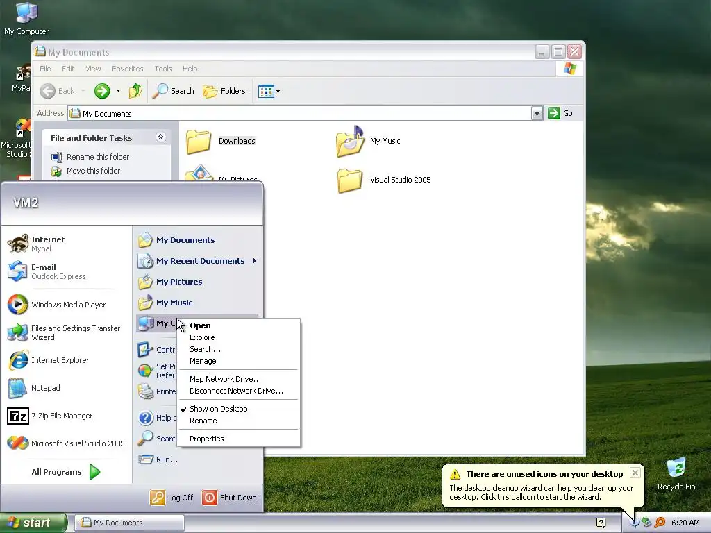The height and width of the screenshot is (533, 711).
Task: Open the My Computer desktop icon
Action: click(26, 18)
